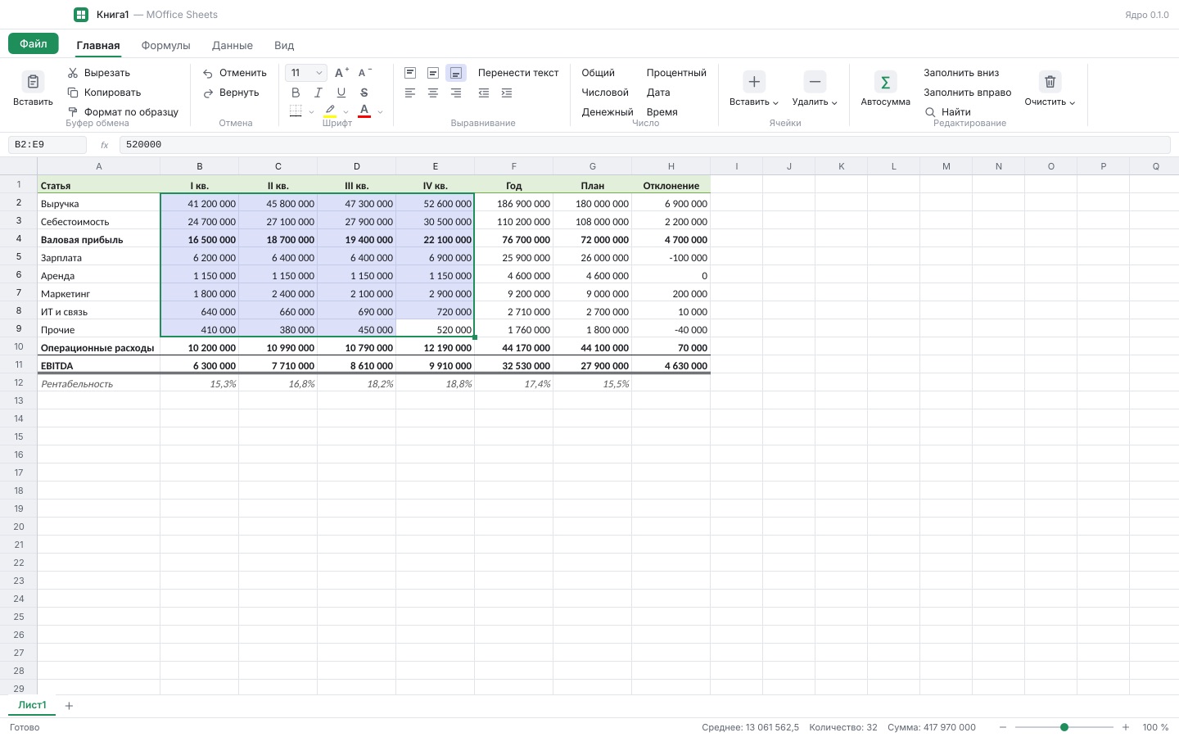Toggle bottom vertical alignment
1179x737 pixels.
coord(456,73)
